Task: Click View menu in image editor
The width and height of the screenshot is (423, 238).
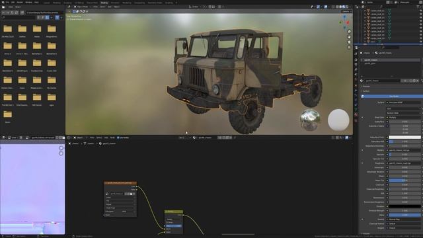Action: click(14, 138)
